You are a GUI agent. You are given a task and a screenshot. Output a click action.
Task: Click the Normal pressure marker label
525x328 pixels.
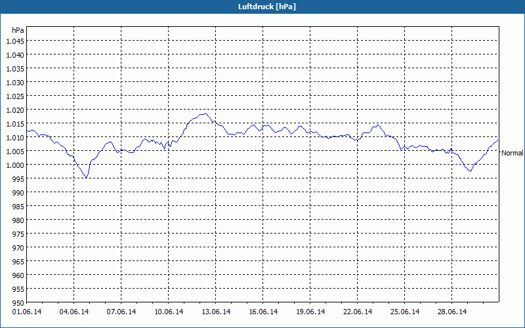point(512,153)
